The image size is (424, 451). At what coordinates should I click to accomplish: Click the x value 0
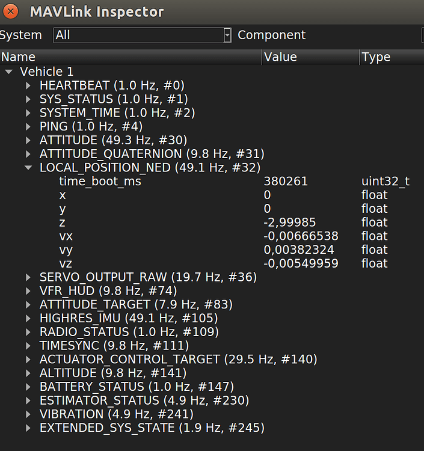point(267,195)
